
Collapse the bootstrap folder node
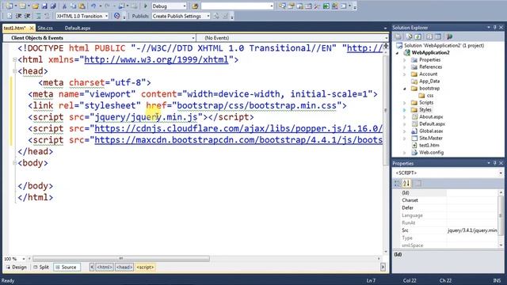point(405,88)
